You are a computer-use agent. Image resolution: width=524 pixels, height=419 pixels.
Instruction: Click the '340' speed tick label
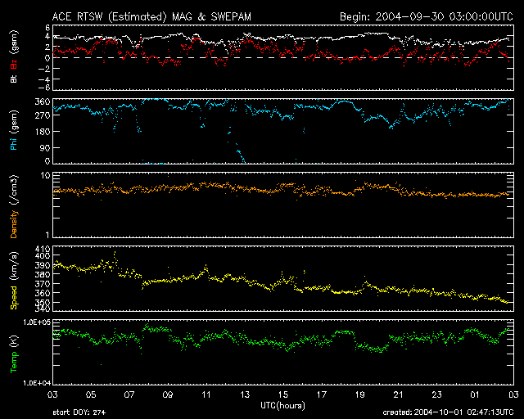pyautogui.click(x=43, y=309)
